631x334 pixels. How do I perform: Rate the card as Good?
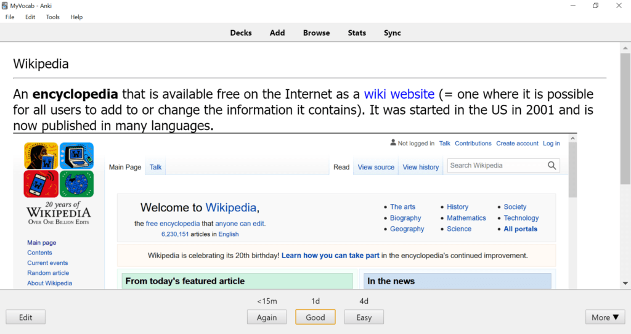[x=315, y=317]
